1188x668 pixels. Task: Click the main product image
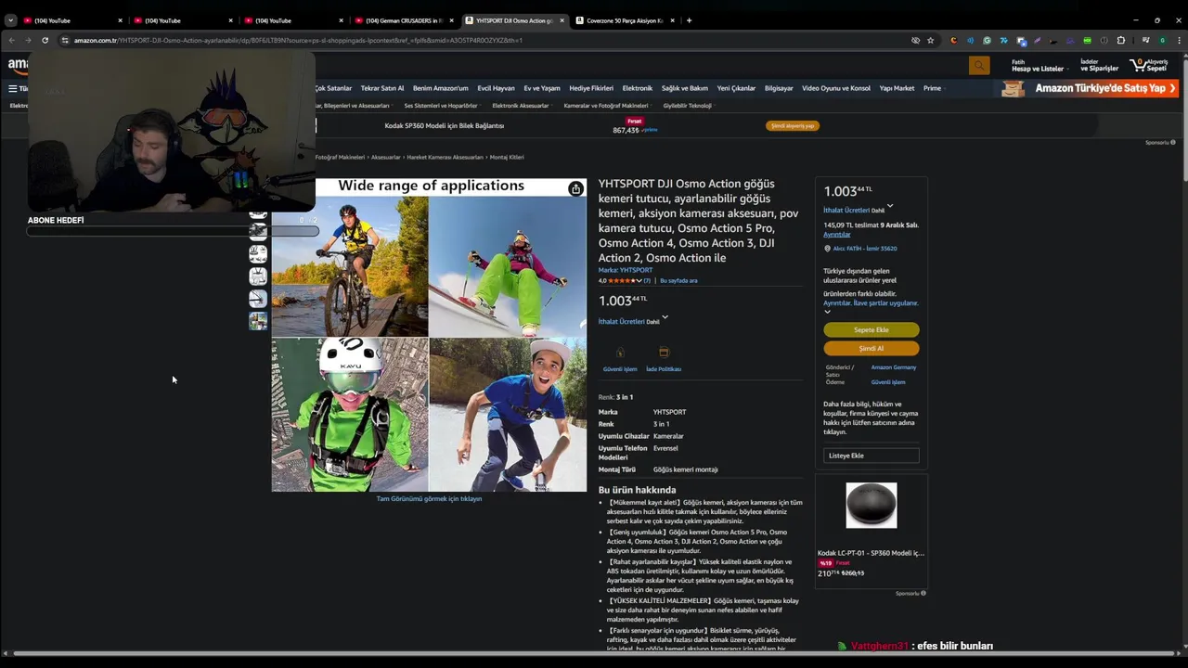coord(429,334)
